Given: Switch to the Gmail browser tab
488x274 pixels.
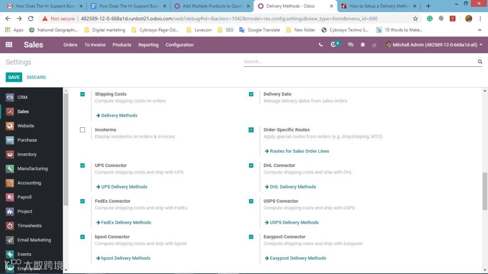Looking at the screenshot, I should pos(45,6).
